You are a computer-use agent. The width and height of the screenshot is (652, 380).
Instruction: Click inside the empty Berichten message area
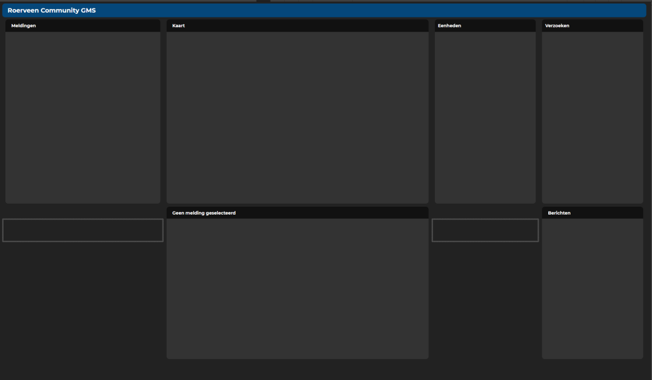(x=592, y=288)
